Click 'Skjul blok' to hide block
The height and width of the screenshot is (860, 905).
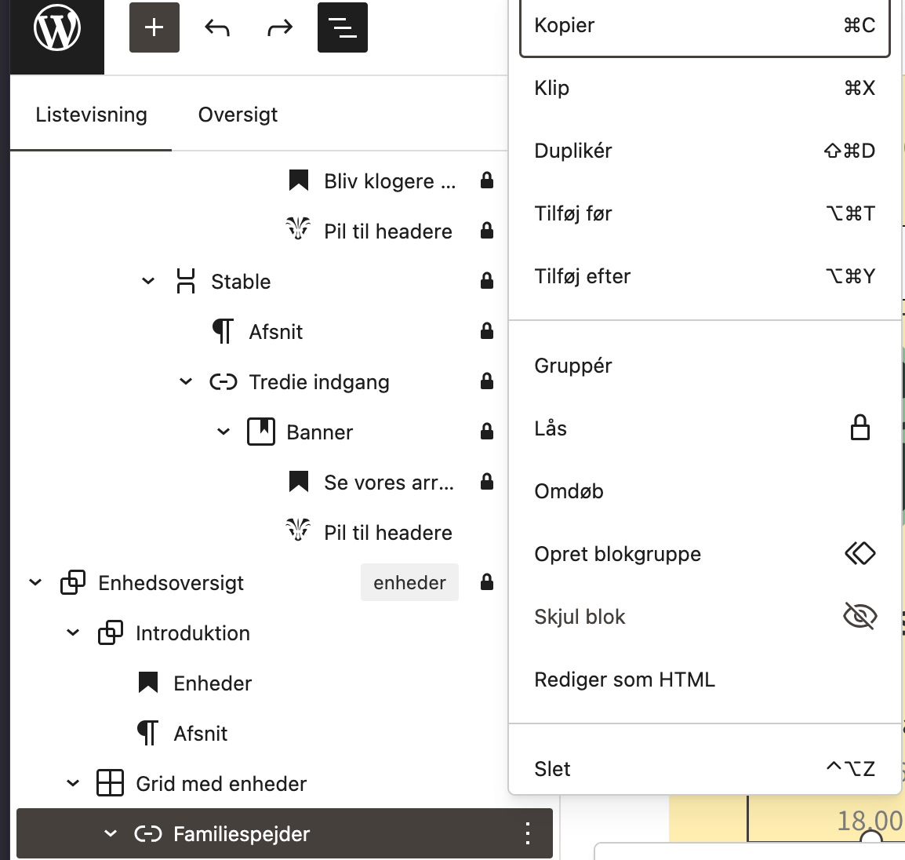click(580, 617)
